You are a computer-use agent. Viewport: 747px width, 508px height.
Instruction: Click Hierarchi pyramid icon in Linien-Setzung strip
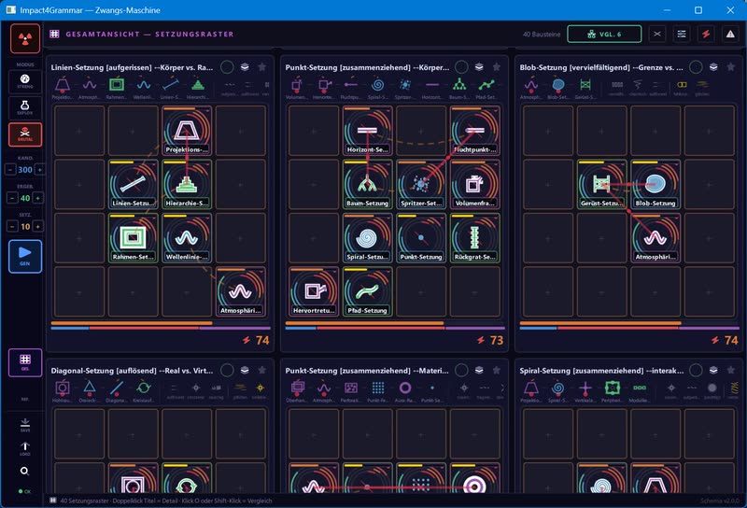(x=198, y=85)
